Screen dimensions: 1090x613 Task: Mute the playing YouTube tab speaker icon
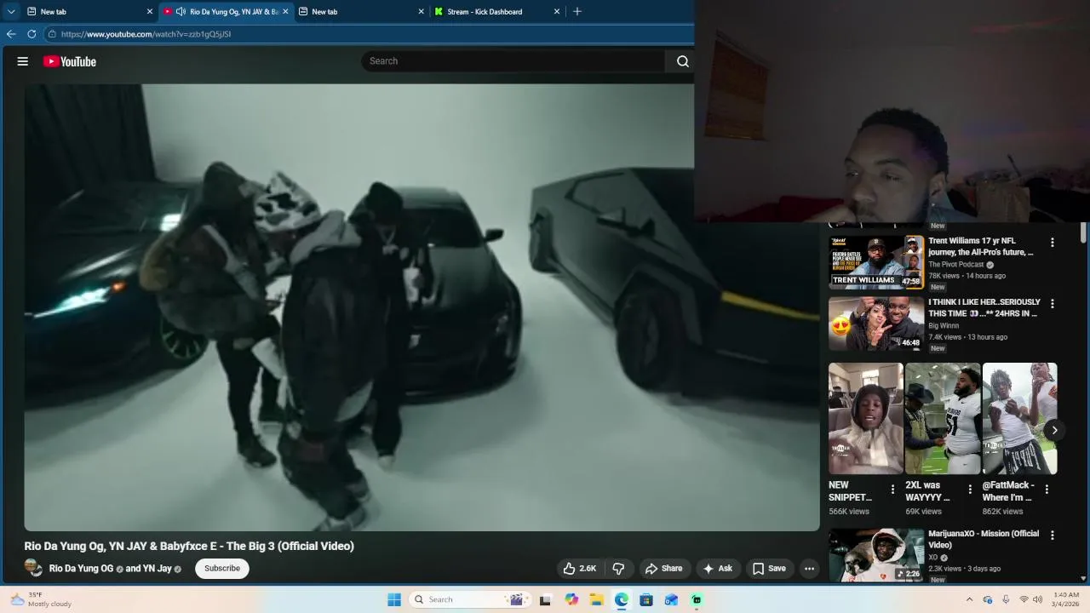point(181,12)
